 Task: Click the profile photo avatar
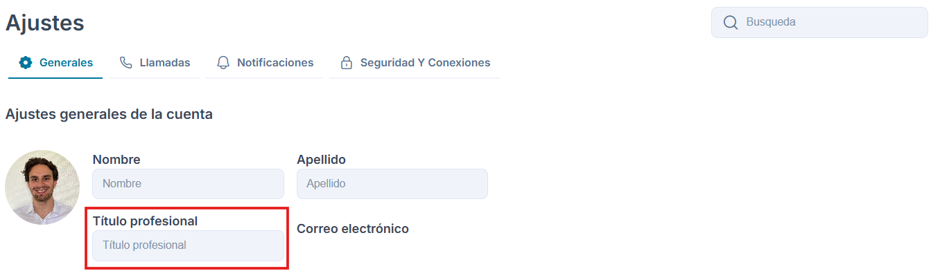(42, 187)
